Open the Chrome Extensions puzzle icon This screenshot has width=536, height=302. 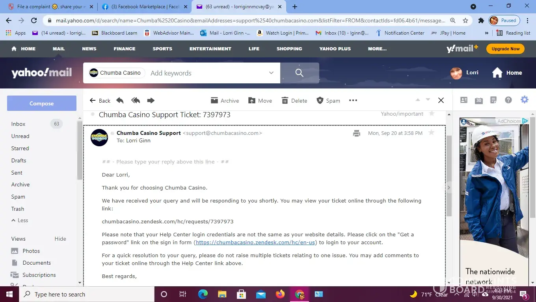[481, 20]
